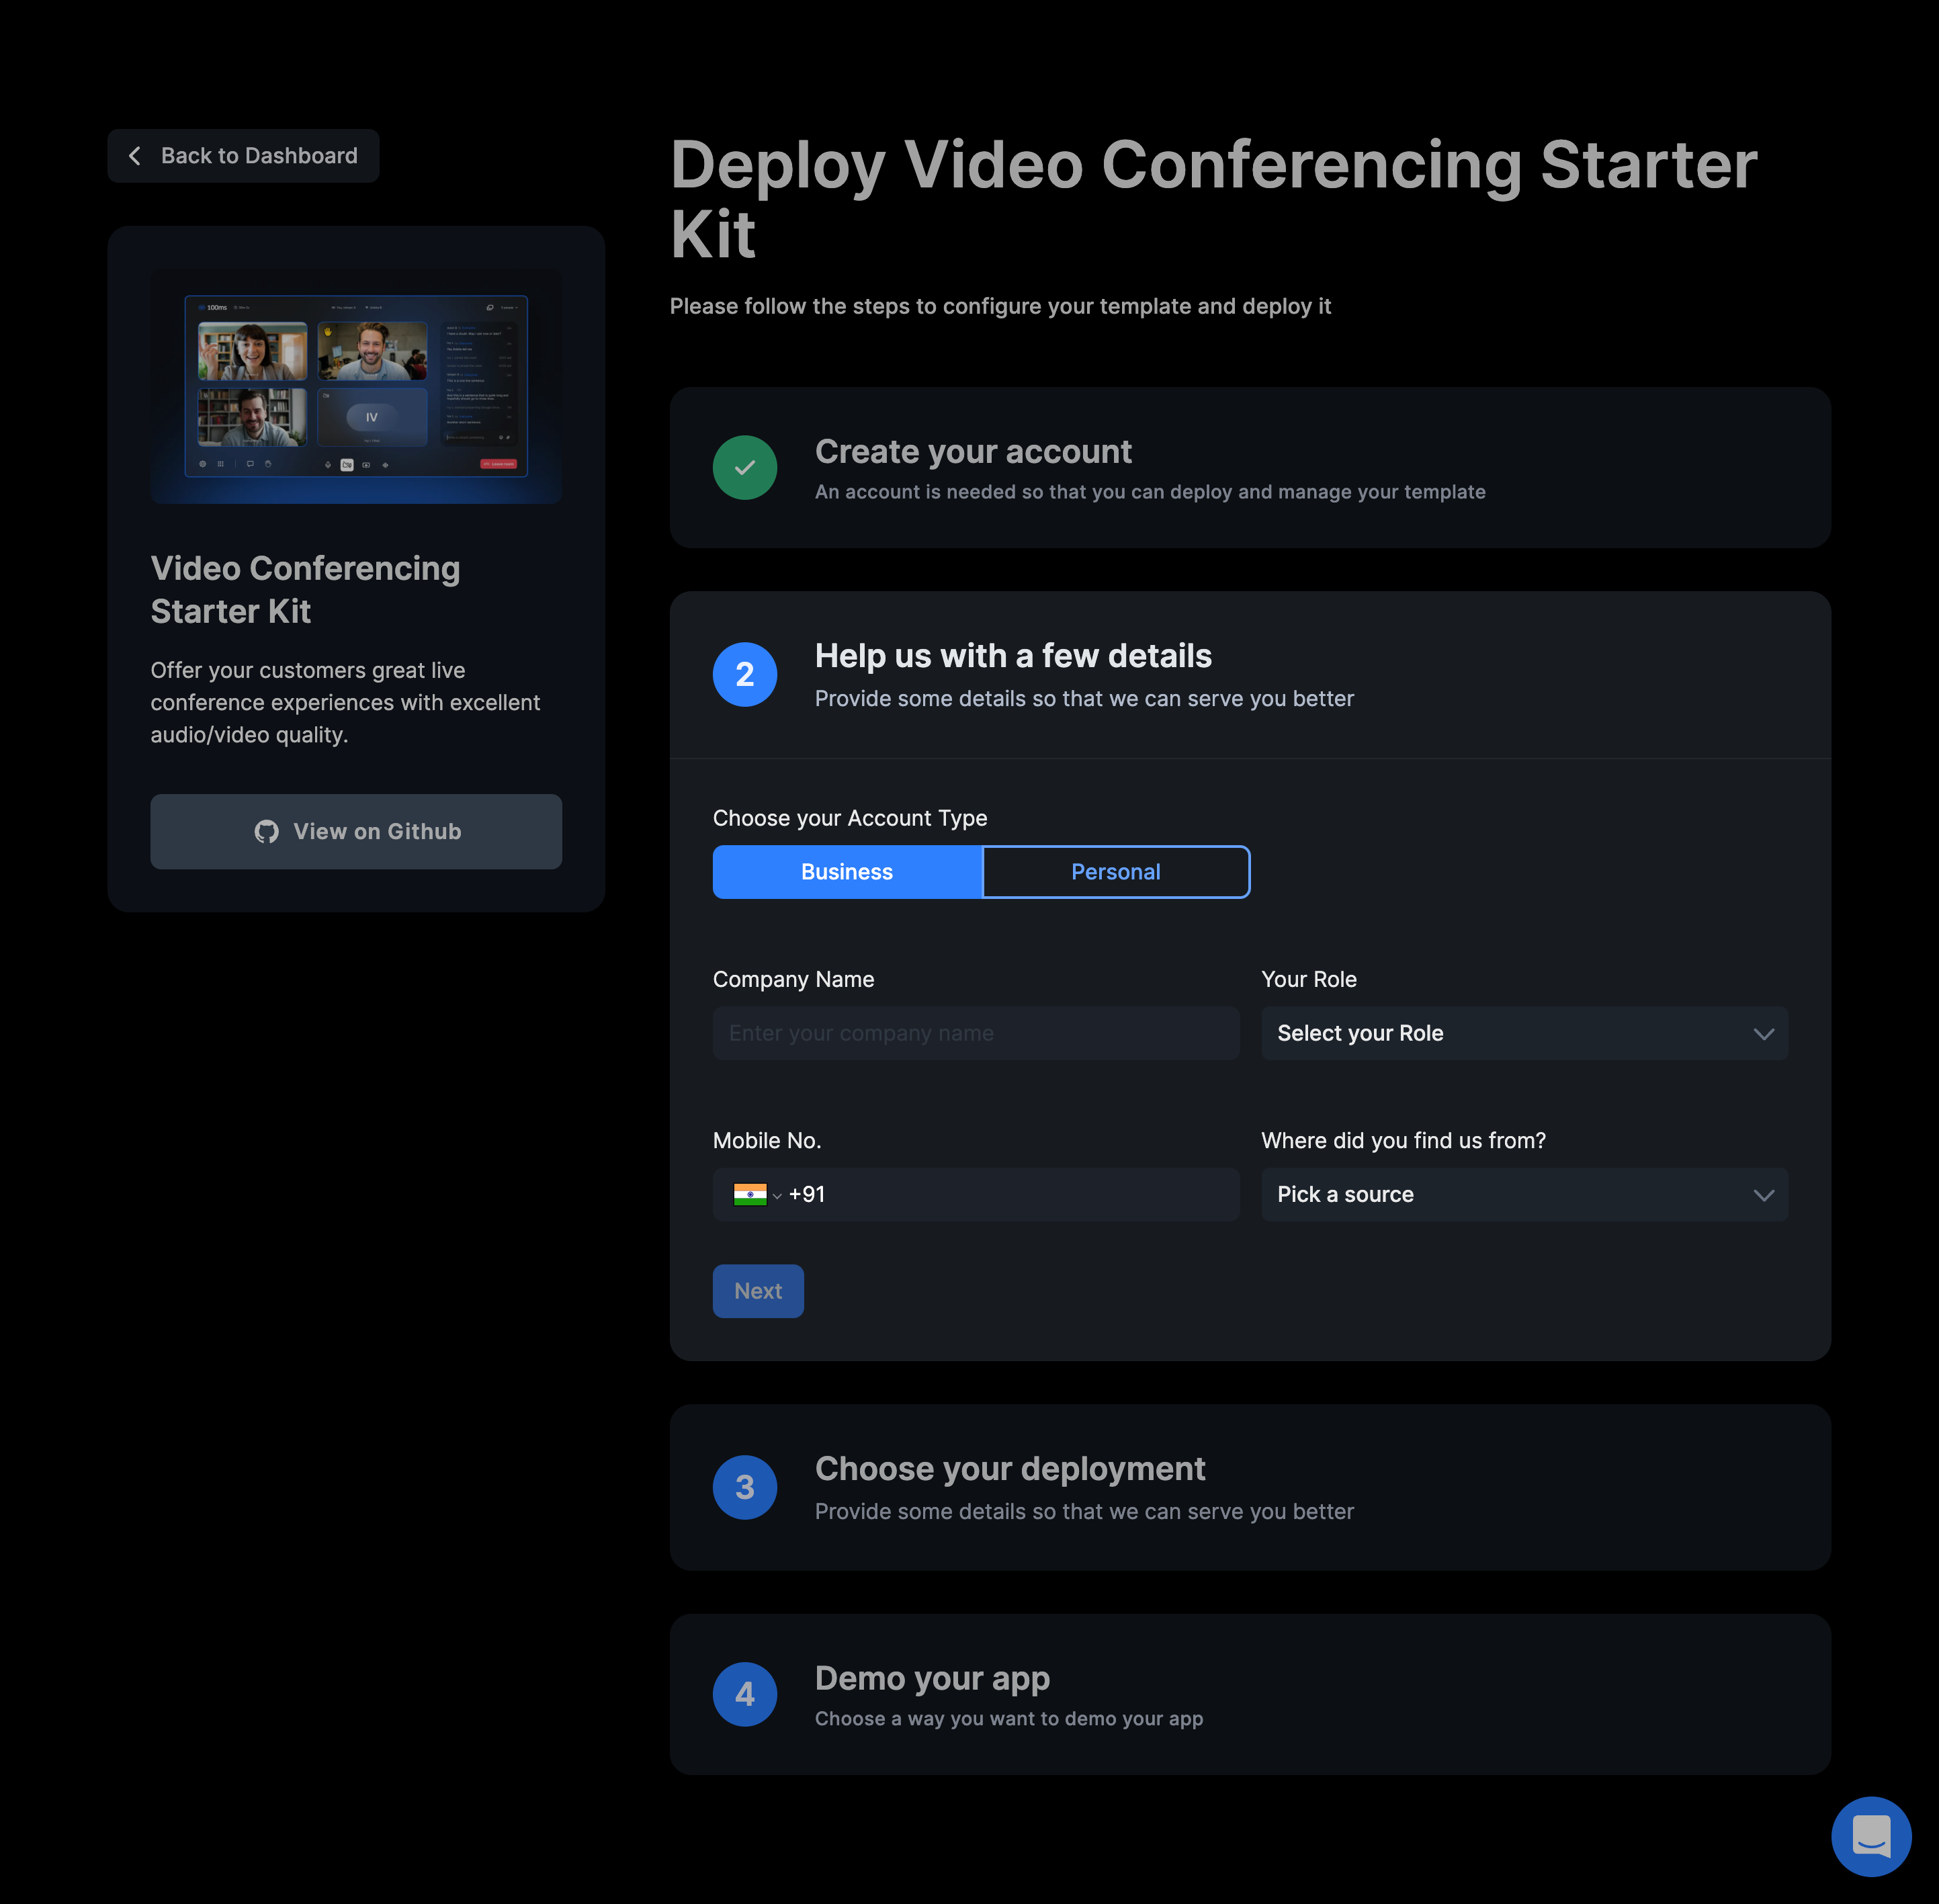Open the Help us with a few details section

pos(1014,656)
